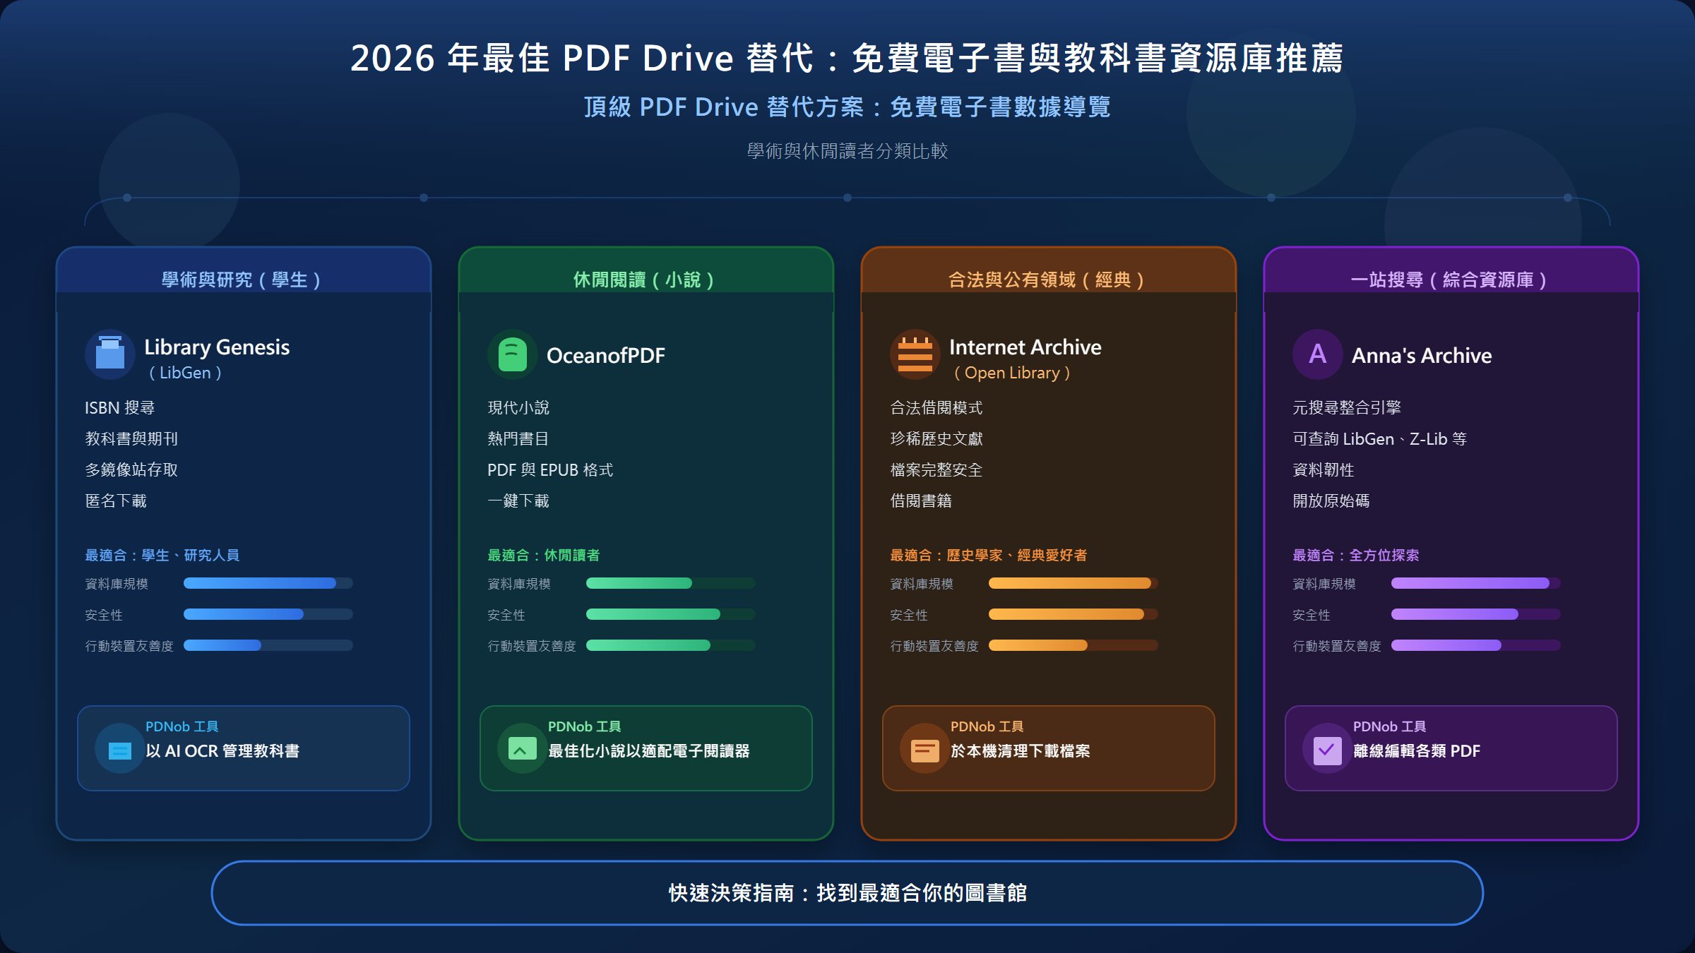1695x953 pixels.
Task: Click the 學術與休閒讀者分類比較 caption
Action: [x=847, y=151]
